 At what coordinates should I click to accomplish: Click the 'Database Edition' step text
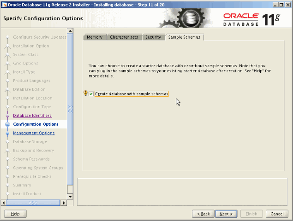29,89
